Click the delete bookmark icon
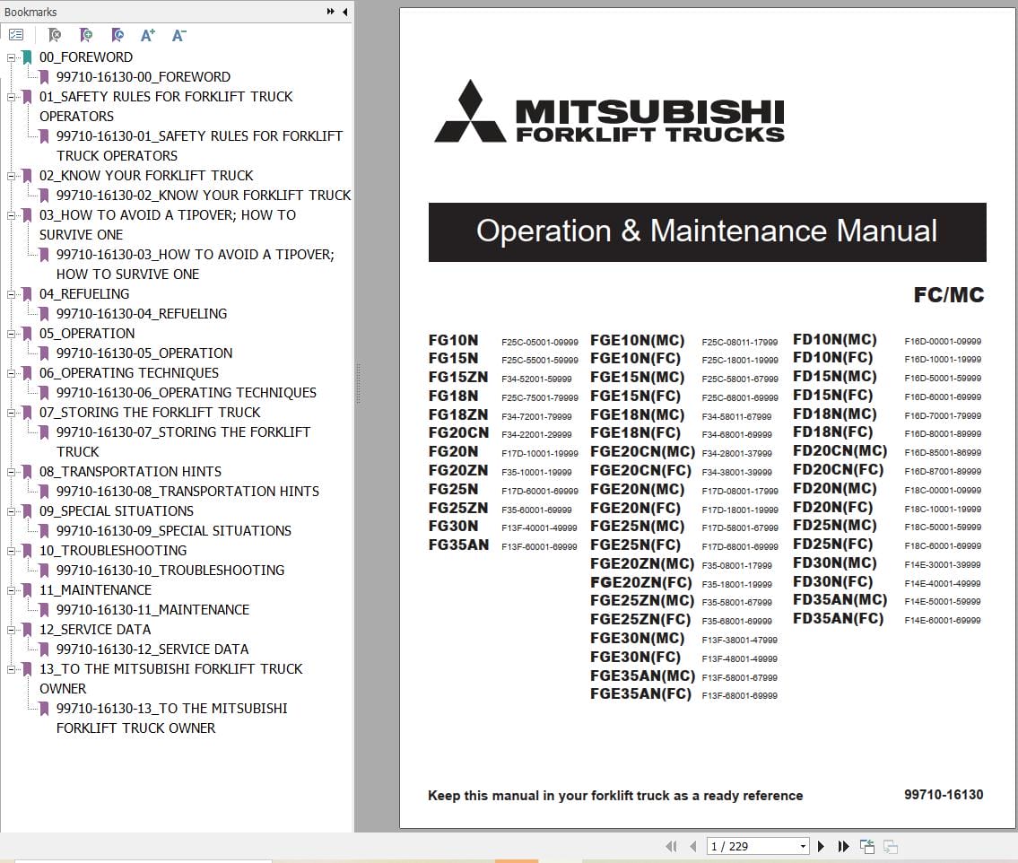1018x863 pixels. pyautogui.click(x=55, y=35)
